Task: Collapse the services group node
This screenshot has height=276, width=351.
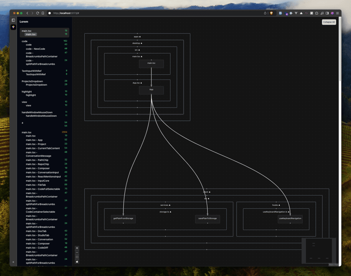Action: (165, 205)
